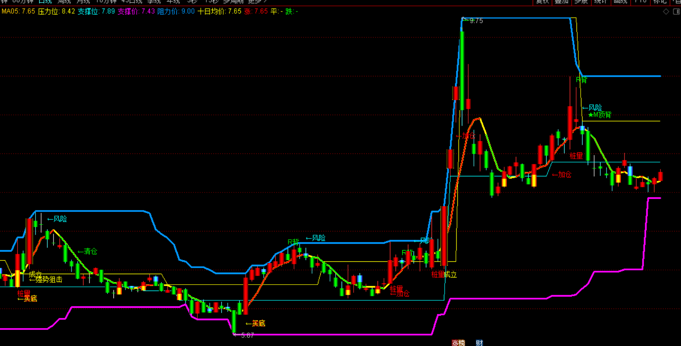This screenshot has width=681, height=346.
Task: Select the 支撑价: 7.43 readout
Action: point(136,12)
